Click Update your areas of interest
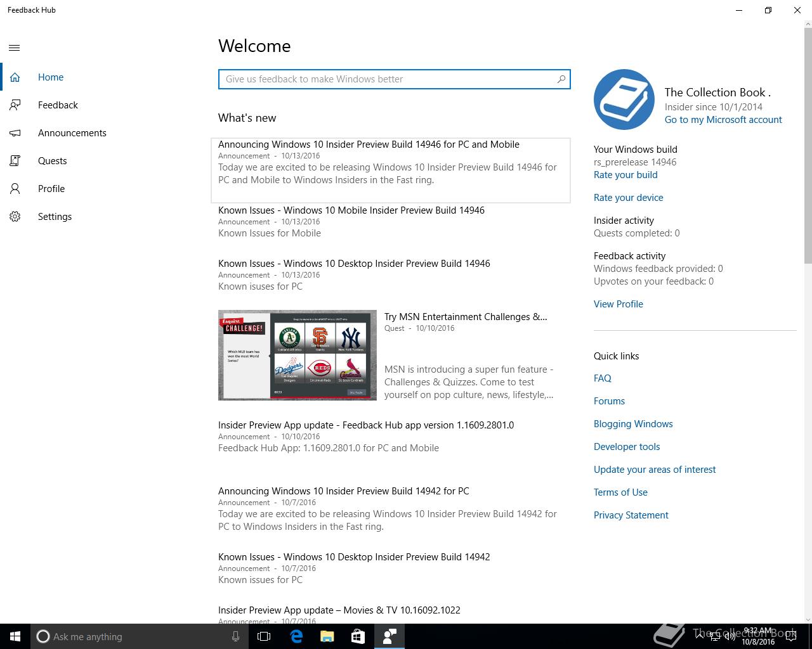Image resolution: width=812 pixels, height=649 pixels. point(655,470)
